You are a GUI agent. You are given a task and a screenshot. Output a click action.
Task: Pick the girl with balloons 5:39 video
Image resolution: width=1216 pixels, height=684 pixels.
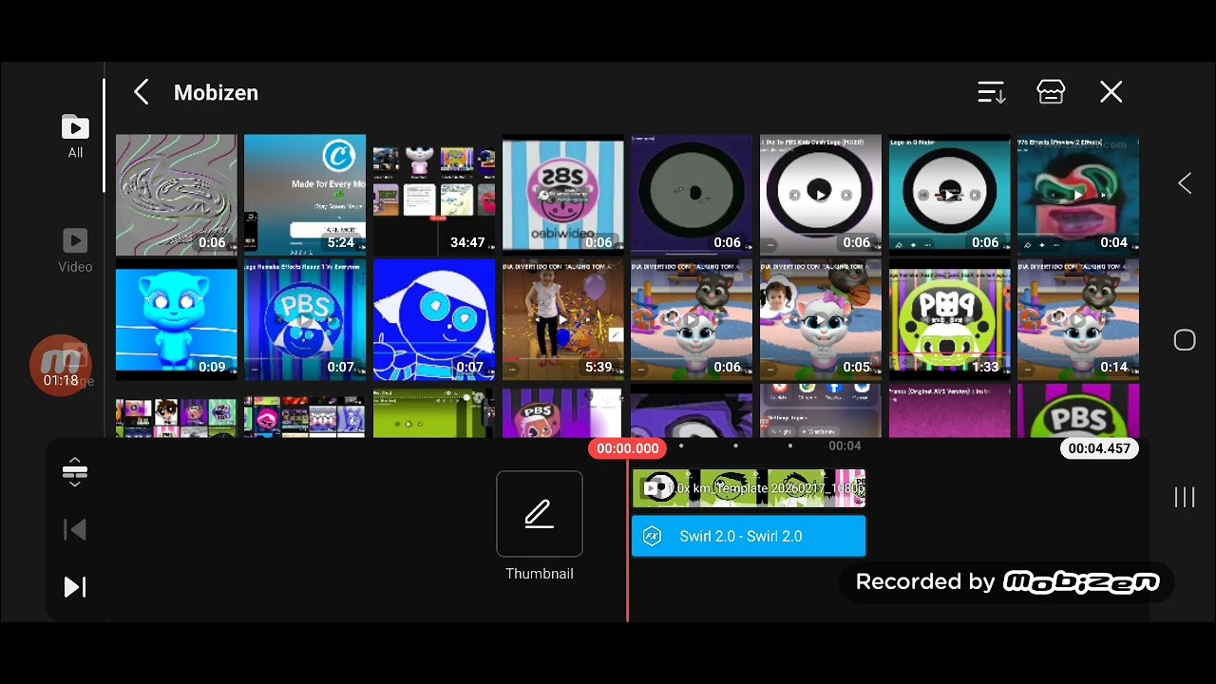(563, 319)
